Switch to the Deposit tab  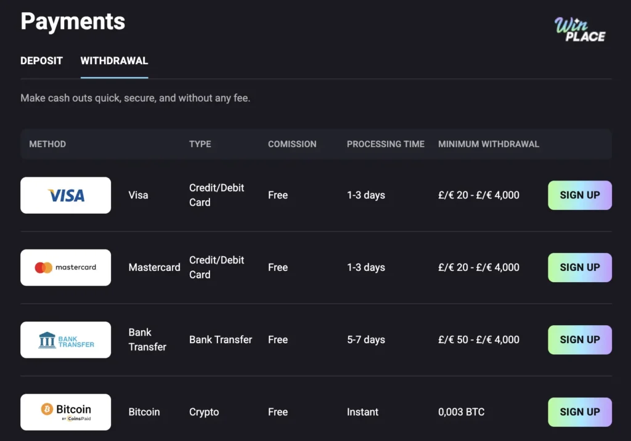point(41,60)
